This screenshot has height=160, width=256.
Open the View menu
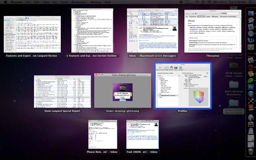pyautogui.click(x=46, y=2)
